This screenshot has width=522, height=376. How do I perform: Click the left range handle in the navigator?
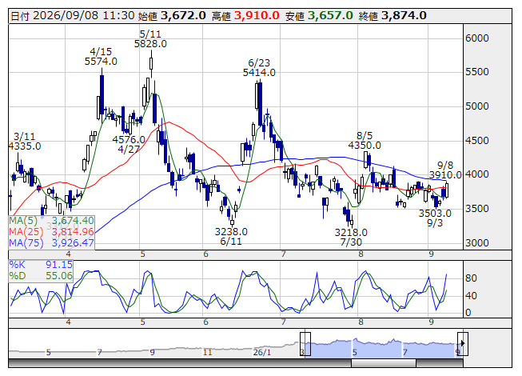pos(305,344)
